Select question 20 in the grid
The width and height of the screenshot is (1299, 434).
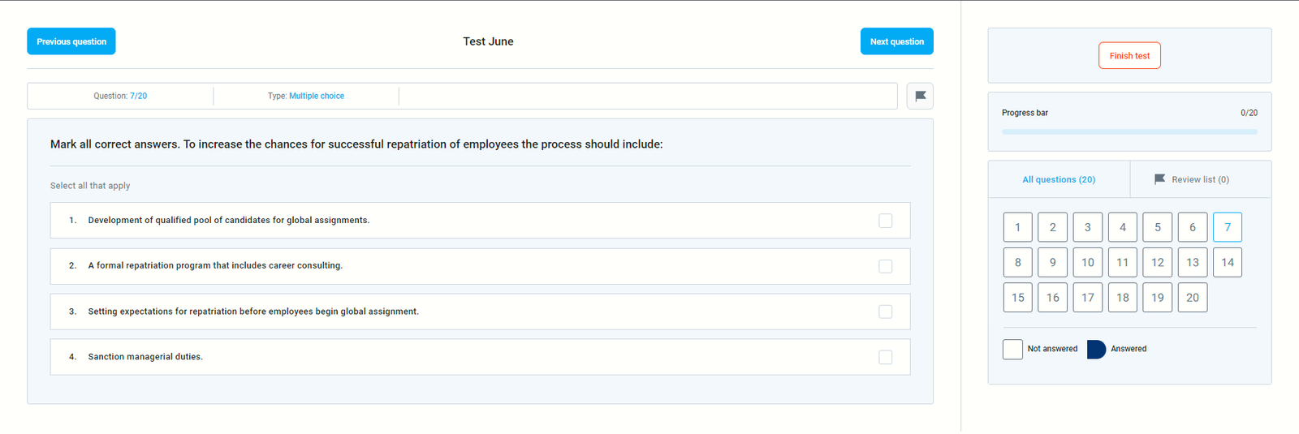[1192, 298]
